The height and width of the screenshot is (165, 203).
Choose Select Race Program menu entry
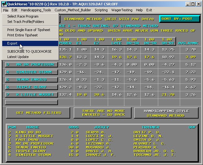pyautogui.click(x=23, y=16)
